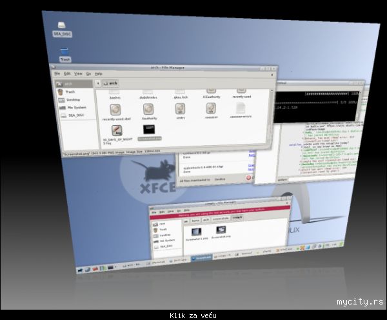Select the .recently-used.xbel file icon
Image resolution: width=387 pixels, height=320 pixels.
pyautogui.click(x=115, y=110)
